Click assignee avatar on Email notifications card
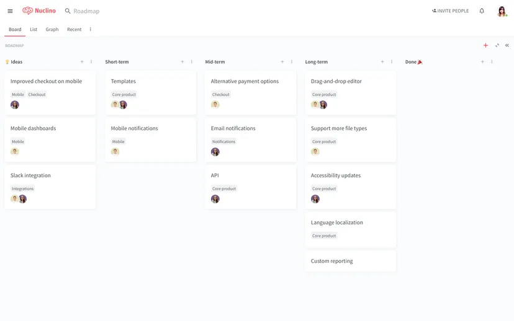This screenshot has width=514, height=321. pos(215,152)
